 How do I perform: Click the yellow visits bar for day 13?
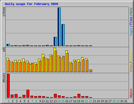point(54,60)
